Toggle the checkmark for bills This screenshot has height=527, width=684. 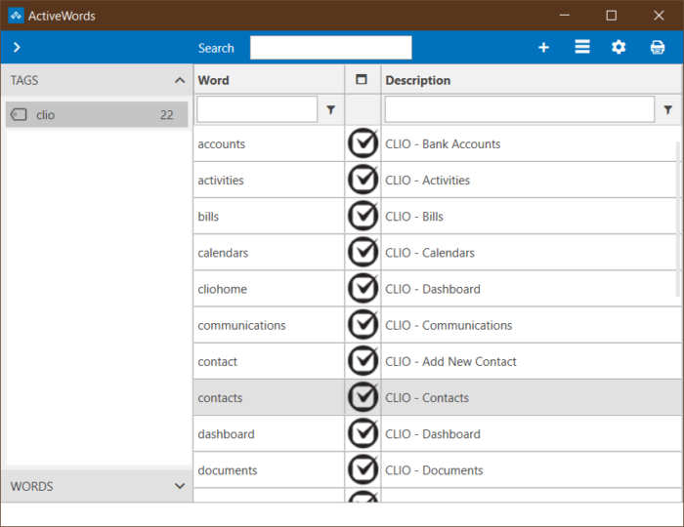click(x=363, y=216)
